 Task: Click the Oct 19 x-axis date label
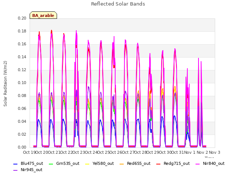(29, 152)
